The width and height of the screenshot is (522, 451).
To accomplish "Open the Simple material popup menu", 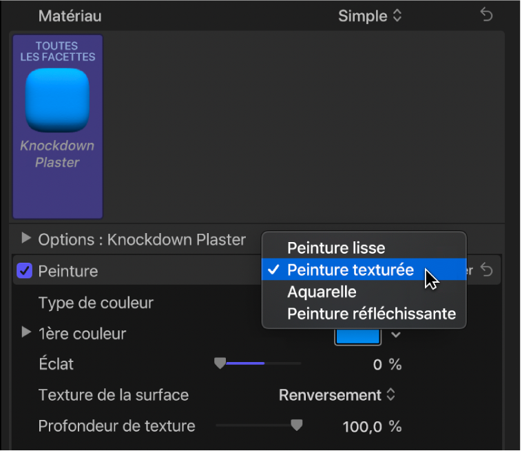I will point(370,16).
